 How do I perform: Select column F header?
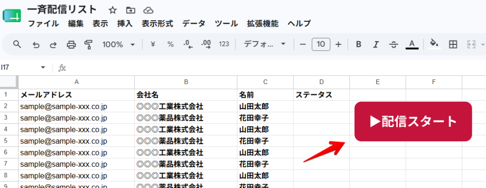[434, 82]
